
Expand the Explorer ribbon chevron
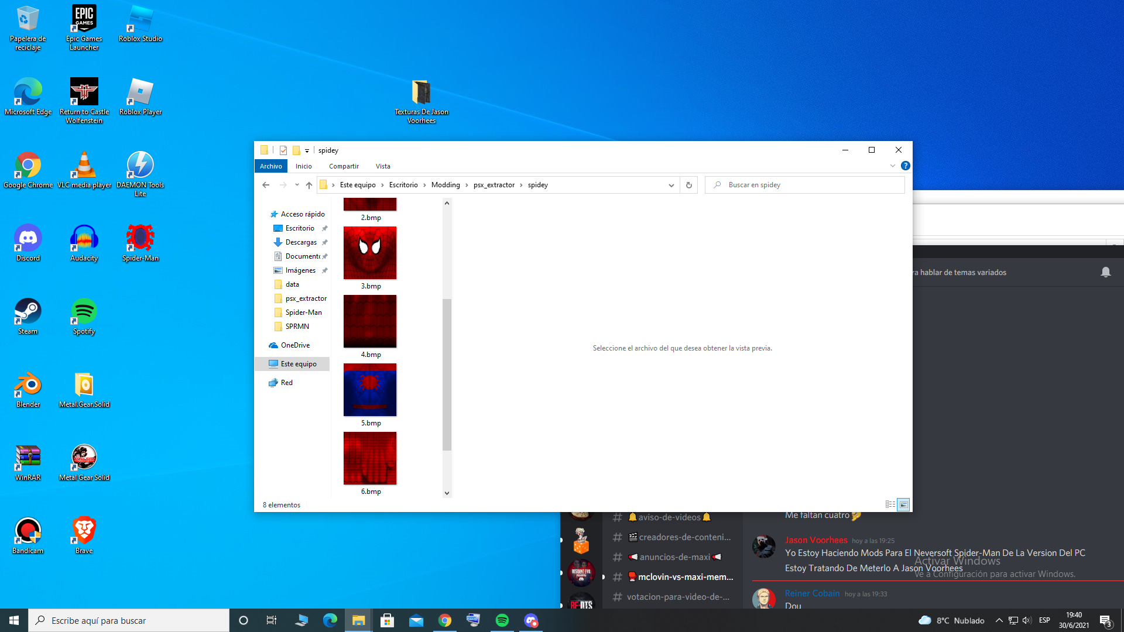[892, 166]
